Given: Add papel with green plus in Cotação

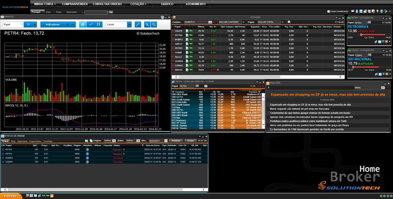Looking at the screenshot, I should coord(283,22).
